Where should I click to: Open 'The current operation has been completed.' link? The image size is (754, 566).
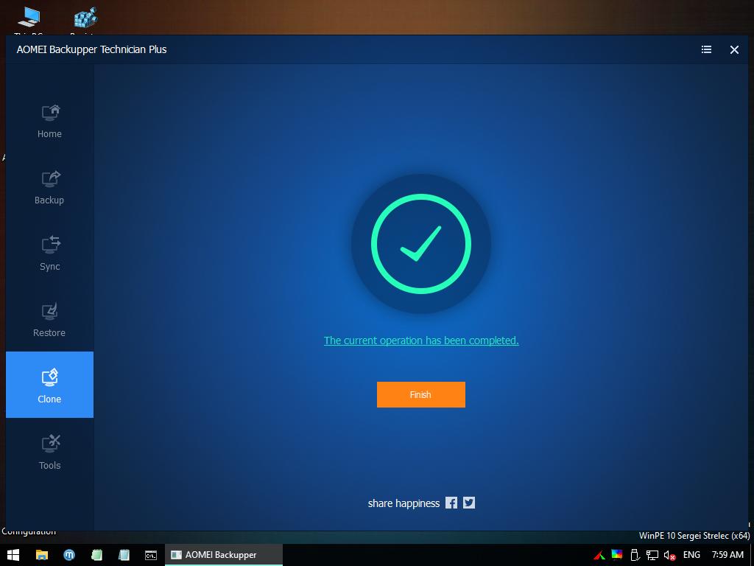[421, 340]
